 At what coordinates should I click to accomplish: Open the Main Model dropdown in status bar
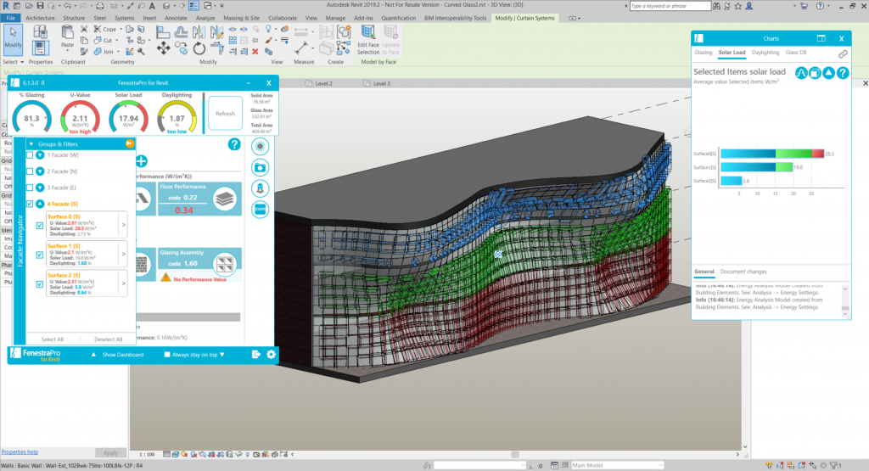(616, 465)
